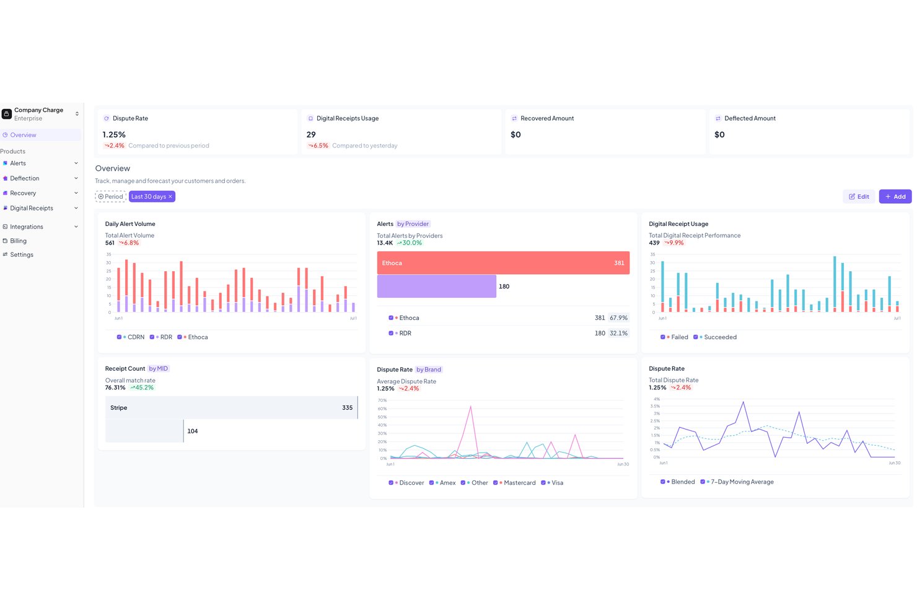Click the plus icon on Period filter

tap(101, 197)
